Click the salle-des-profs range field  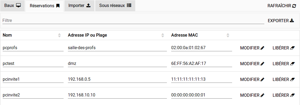tap(117, 48)
